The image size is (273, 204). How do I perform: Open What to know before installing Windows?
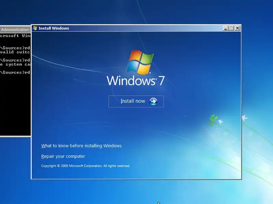coord(81,146)
